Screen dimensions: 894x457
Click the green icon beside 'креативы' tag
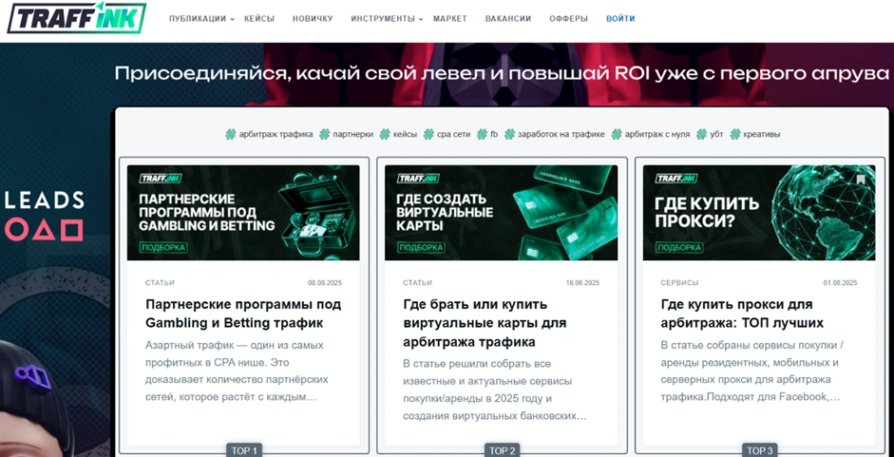734,135
